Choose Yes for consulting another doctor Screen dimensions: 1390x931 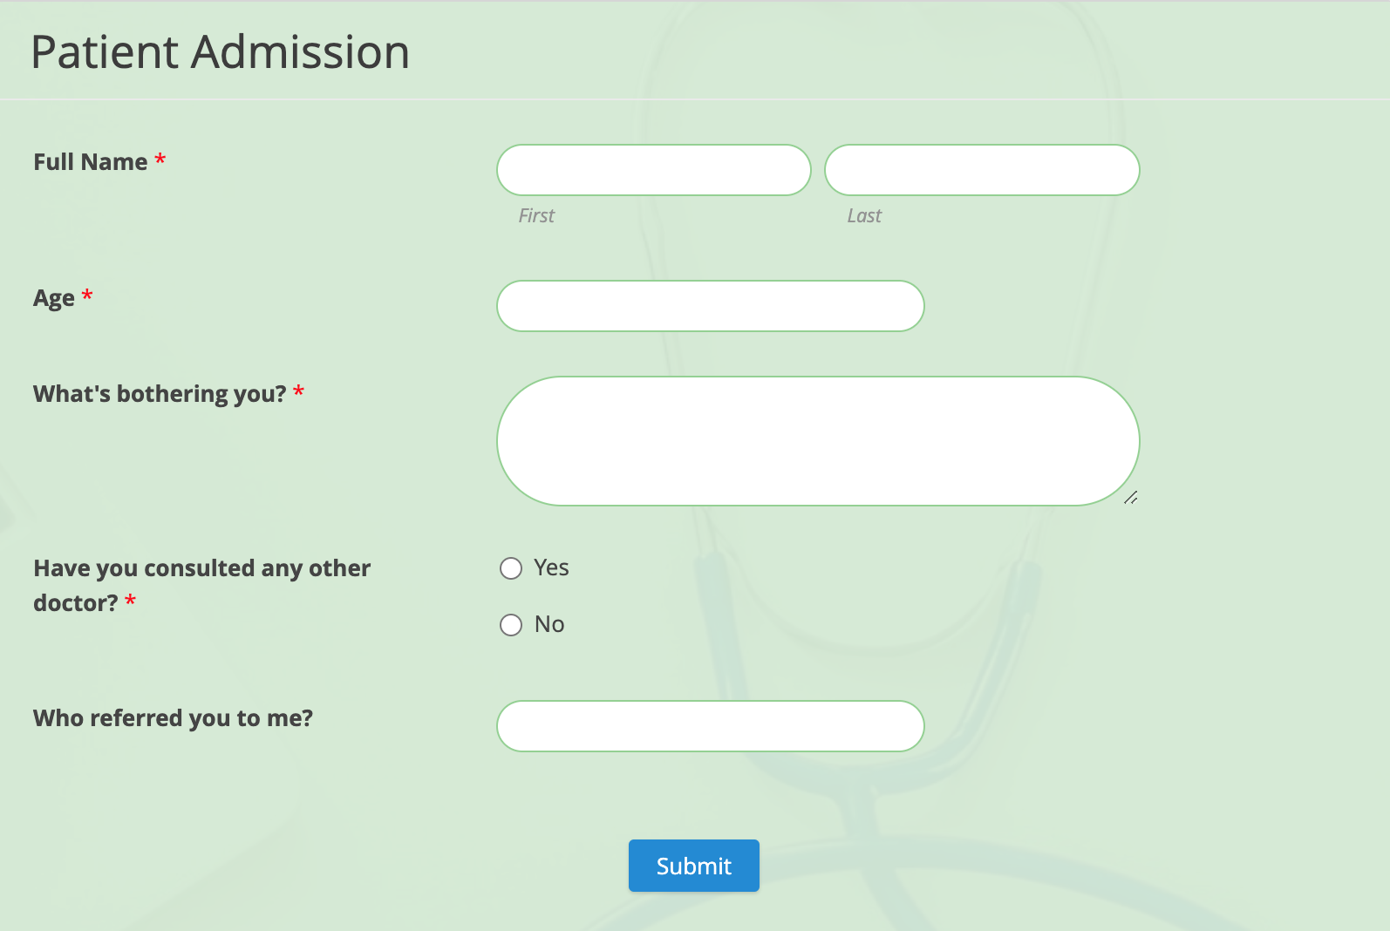pos(511,567)
